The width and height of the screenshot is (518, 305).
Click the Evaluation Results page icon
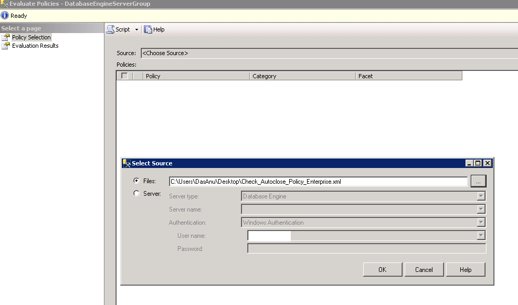pyautogui.click(x=6, y=46)
